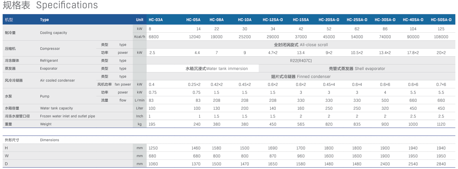
Task: Click the Air cooled condenser label
Action: 58,80
